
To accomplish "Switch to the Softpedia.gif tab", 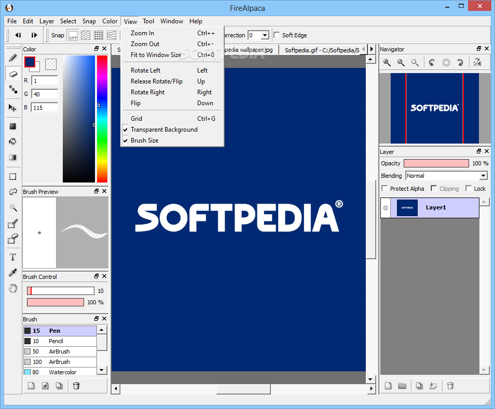I will coord(322,50).
